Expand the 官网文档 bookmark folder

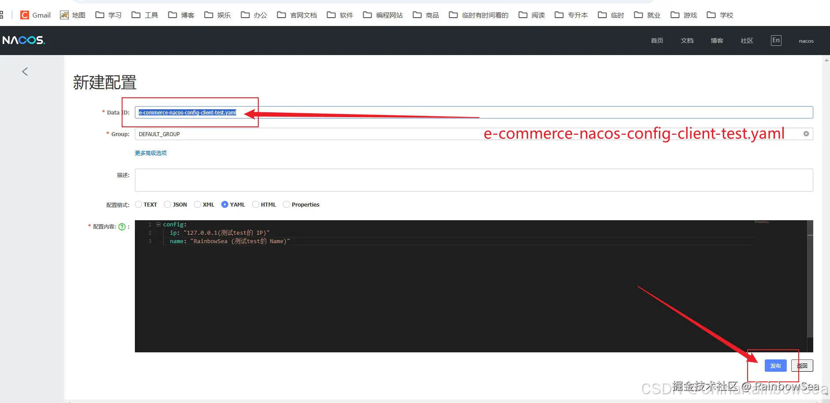point(297,15)
